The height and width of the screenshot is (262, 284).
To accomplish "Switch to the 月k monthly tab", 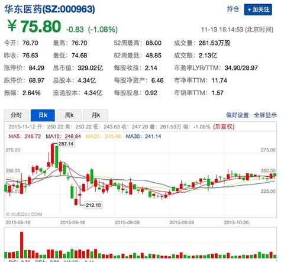I will (96, 115).
